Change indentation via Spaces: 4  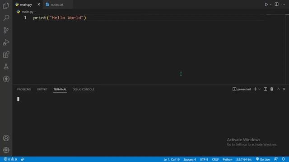pyautogui.click(x=190, y=159)
